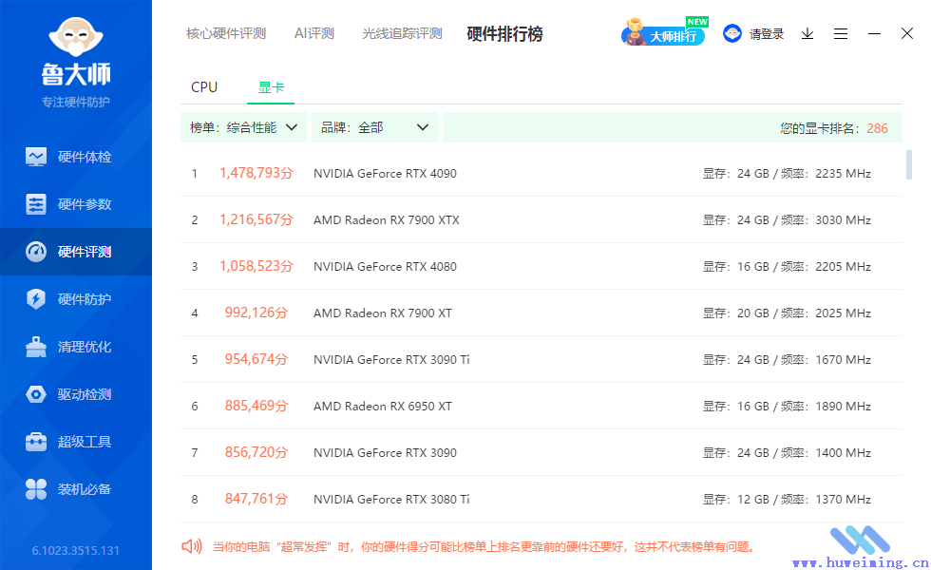Click the user avatar icon beside 请登录
Viewport: 931px width, 570px height.
pyautogui.click(x=732, y=33)
